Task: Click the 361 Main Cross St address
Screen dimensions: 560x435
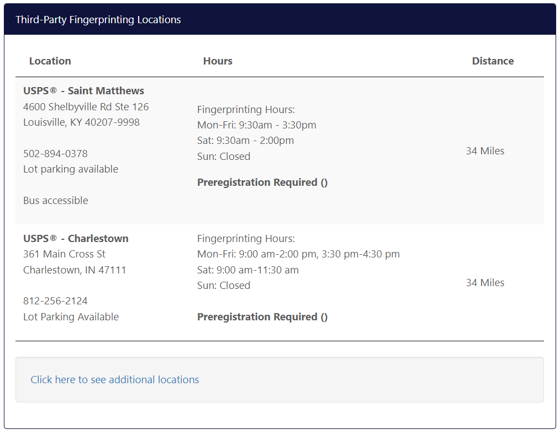Action: coord(64,254)
